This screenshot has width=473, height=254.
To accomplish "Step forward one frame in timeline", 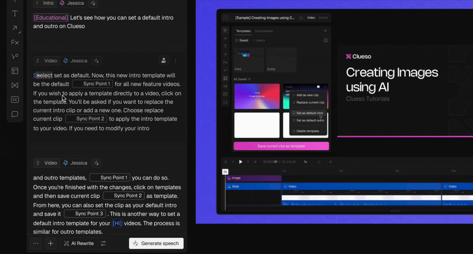I will [248, 162].
